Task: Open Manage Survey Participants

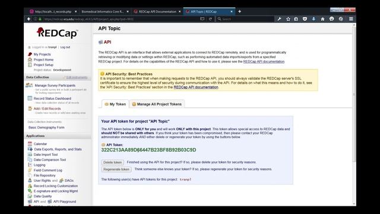Action: point(55,86)
